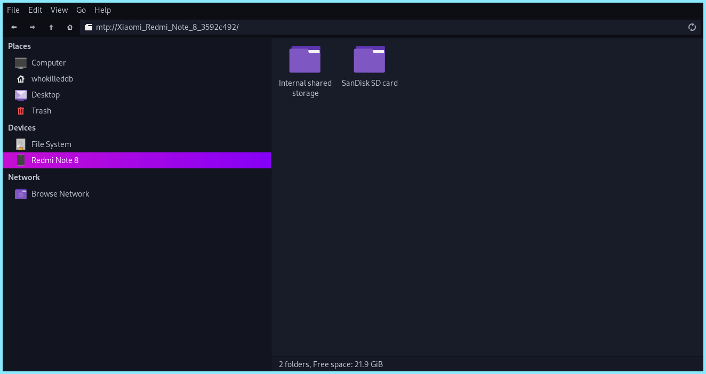Open the File menu

pyautogui.click(x=13, y=10)
